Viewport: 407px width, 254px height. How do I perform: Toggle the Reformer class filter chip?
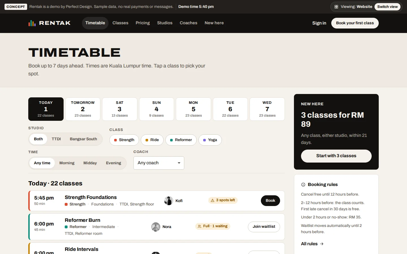(x=181, y=140)
